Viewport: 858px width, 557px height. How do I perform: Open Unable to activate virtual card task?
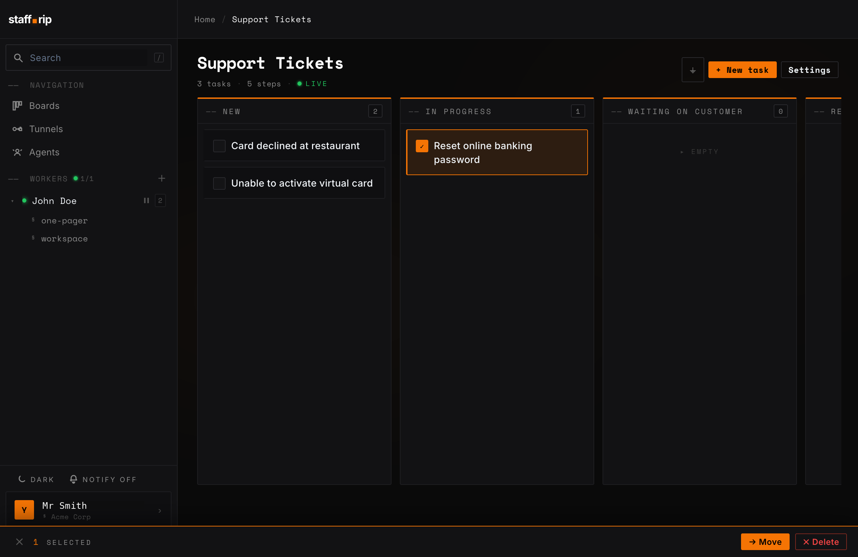click(302, 183)
